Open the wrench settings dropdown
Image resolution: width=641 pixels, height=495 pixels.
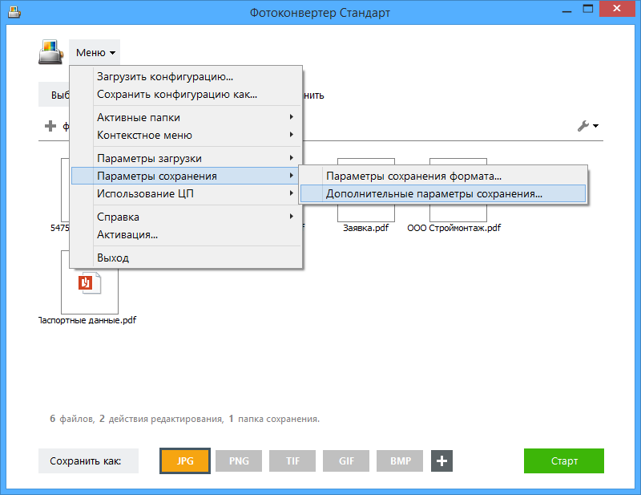coord(588,126)
